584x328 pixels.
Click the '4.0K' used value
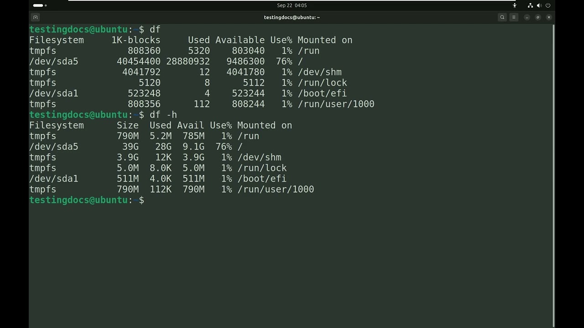[x=161, y=179]
